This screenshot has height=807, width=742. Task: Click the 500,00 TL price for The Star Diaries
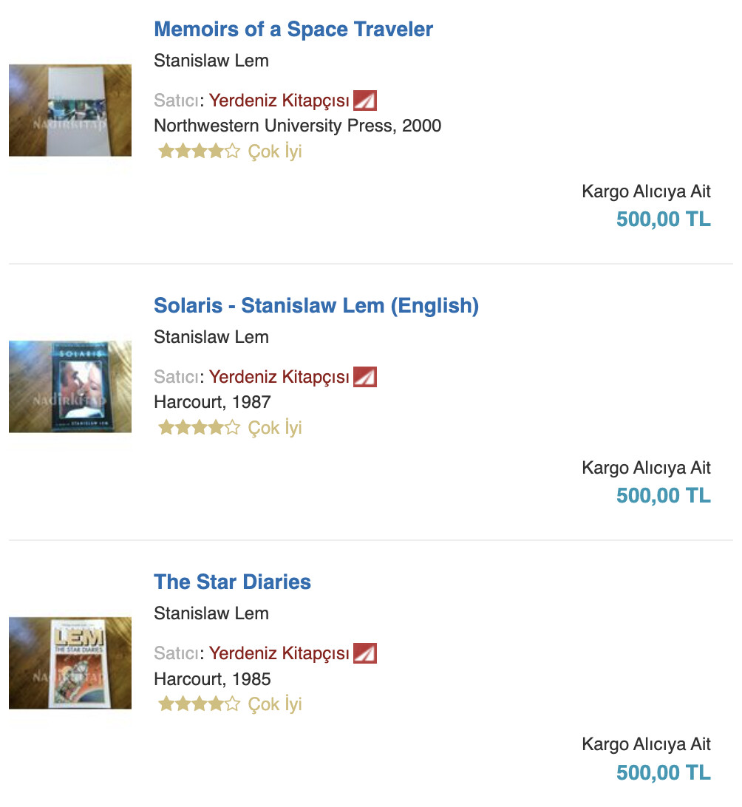coord(663,772)
